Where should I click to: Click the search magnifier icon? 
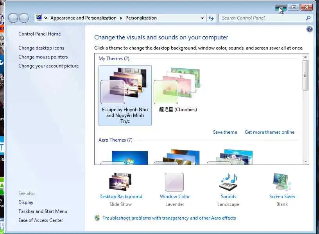308,18
